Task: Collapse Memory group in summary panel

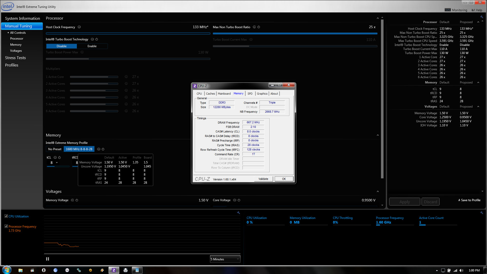Action: (478, 82)
